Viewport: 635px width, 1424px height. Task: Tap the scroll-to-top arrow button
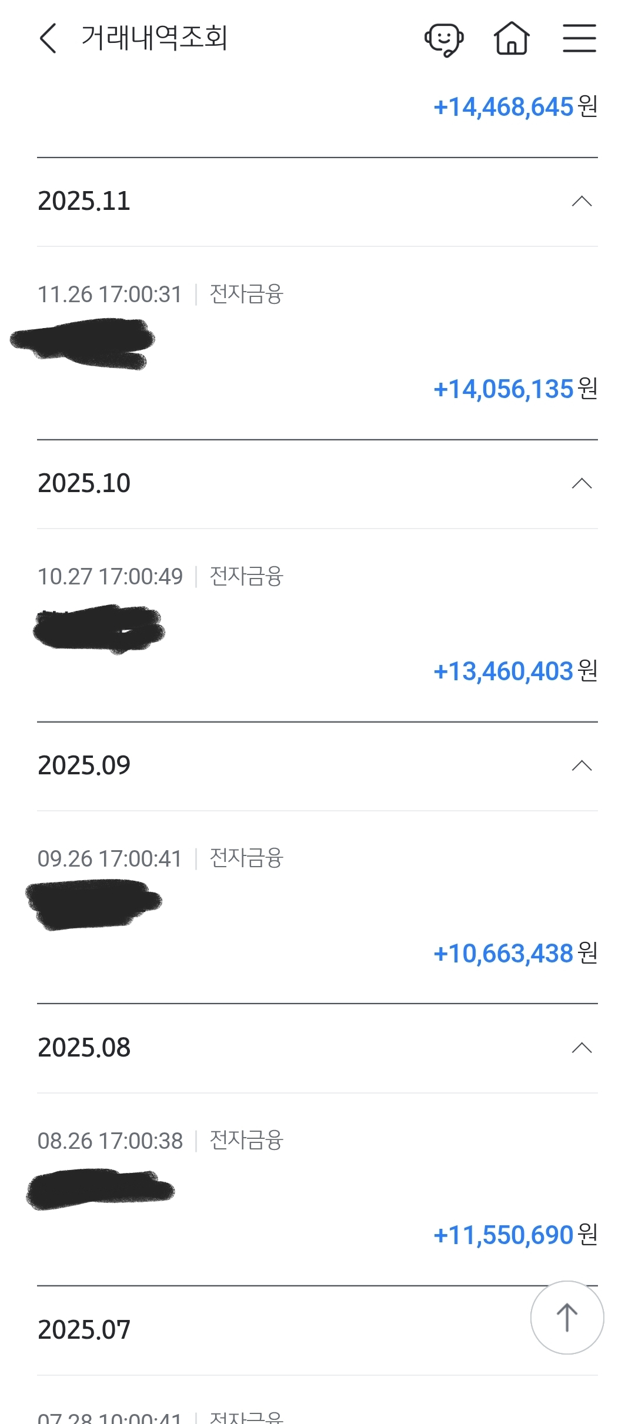pyautogui.click(x=567, y=1317)
